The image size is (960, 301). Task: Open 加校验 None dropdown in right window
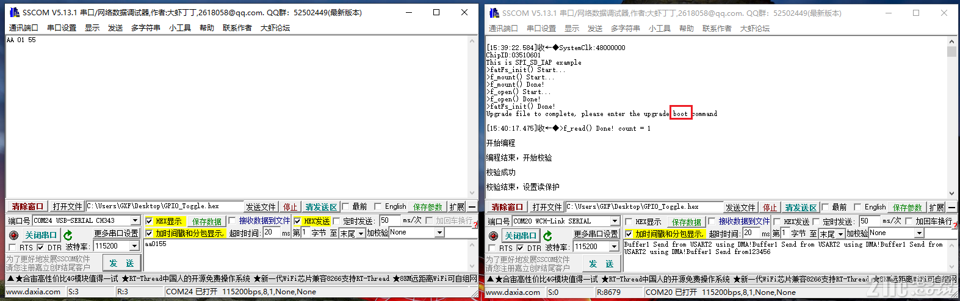[x=919, y=233]
